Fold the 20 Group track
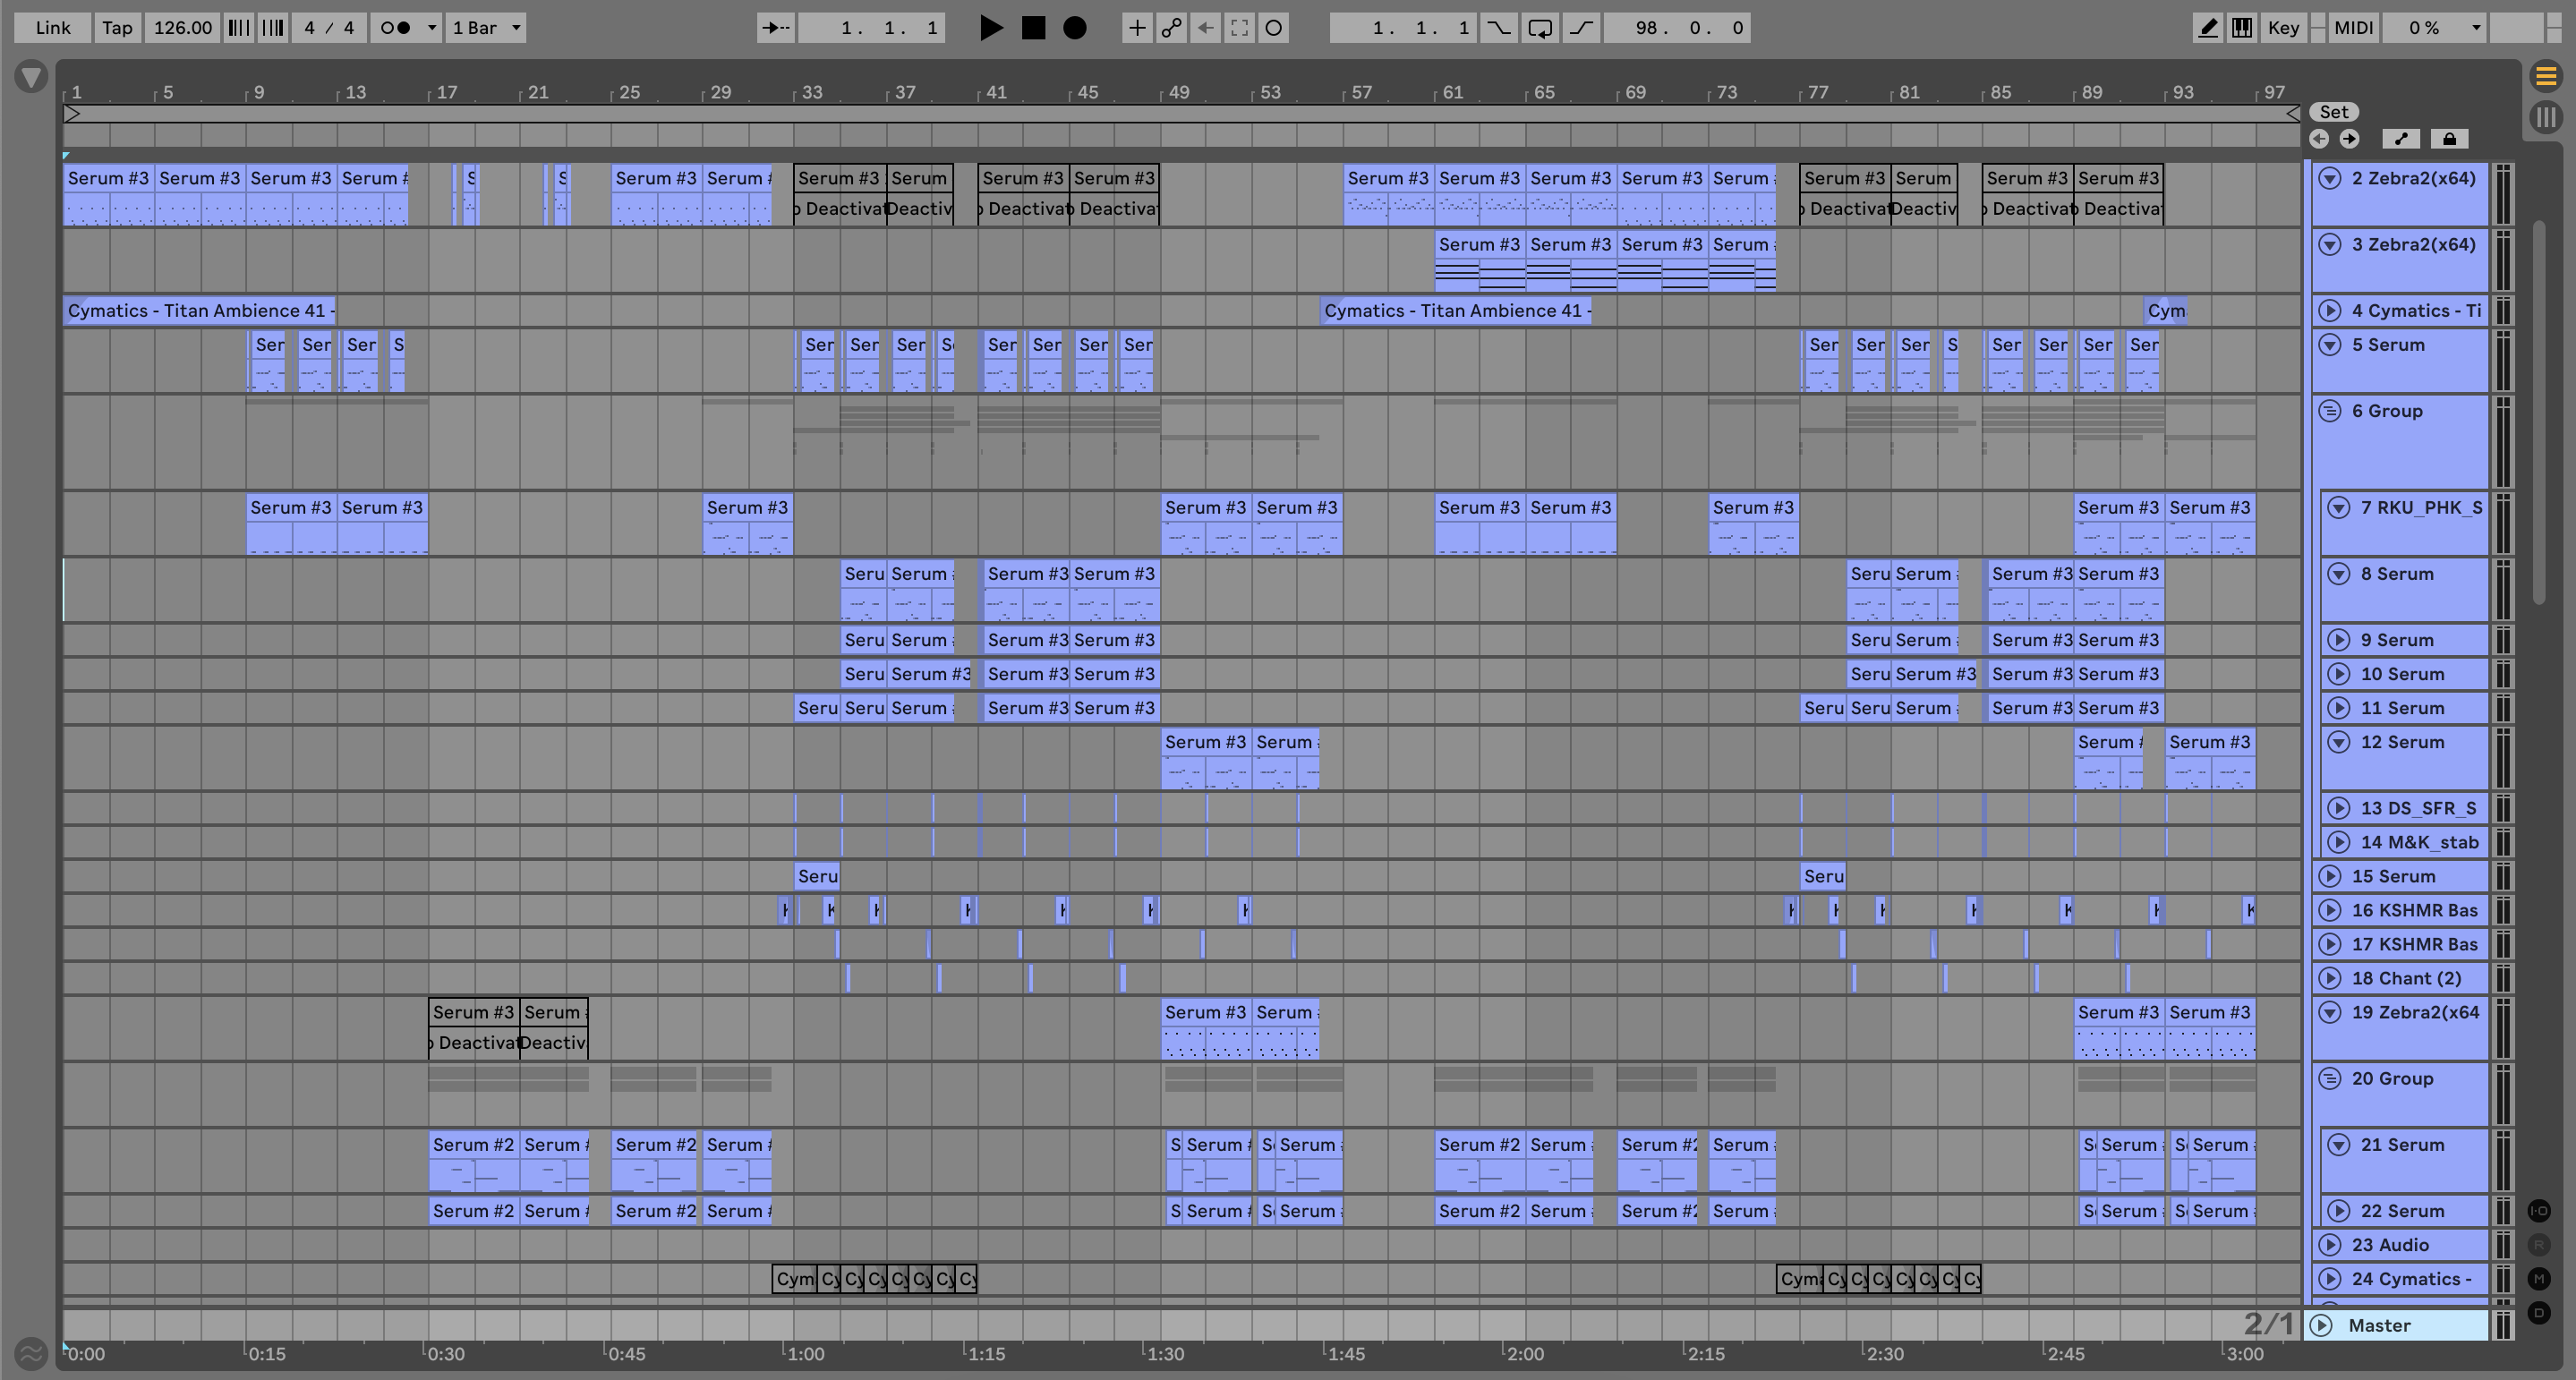The width and height of the screenshot is (2576, 1380). tap(2330, 1079)
